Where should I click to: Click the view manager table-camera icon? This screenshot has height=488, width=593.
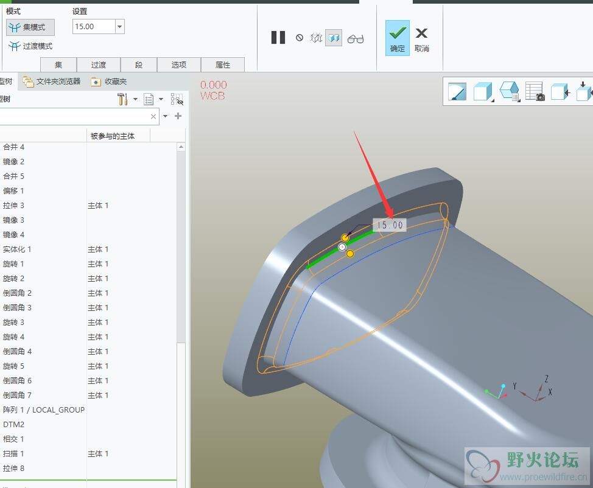[535, 91]
